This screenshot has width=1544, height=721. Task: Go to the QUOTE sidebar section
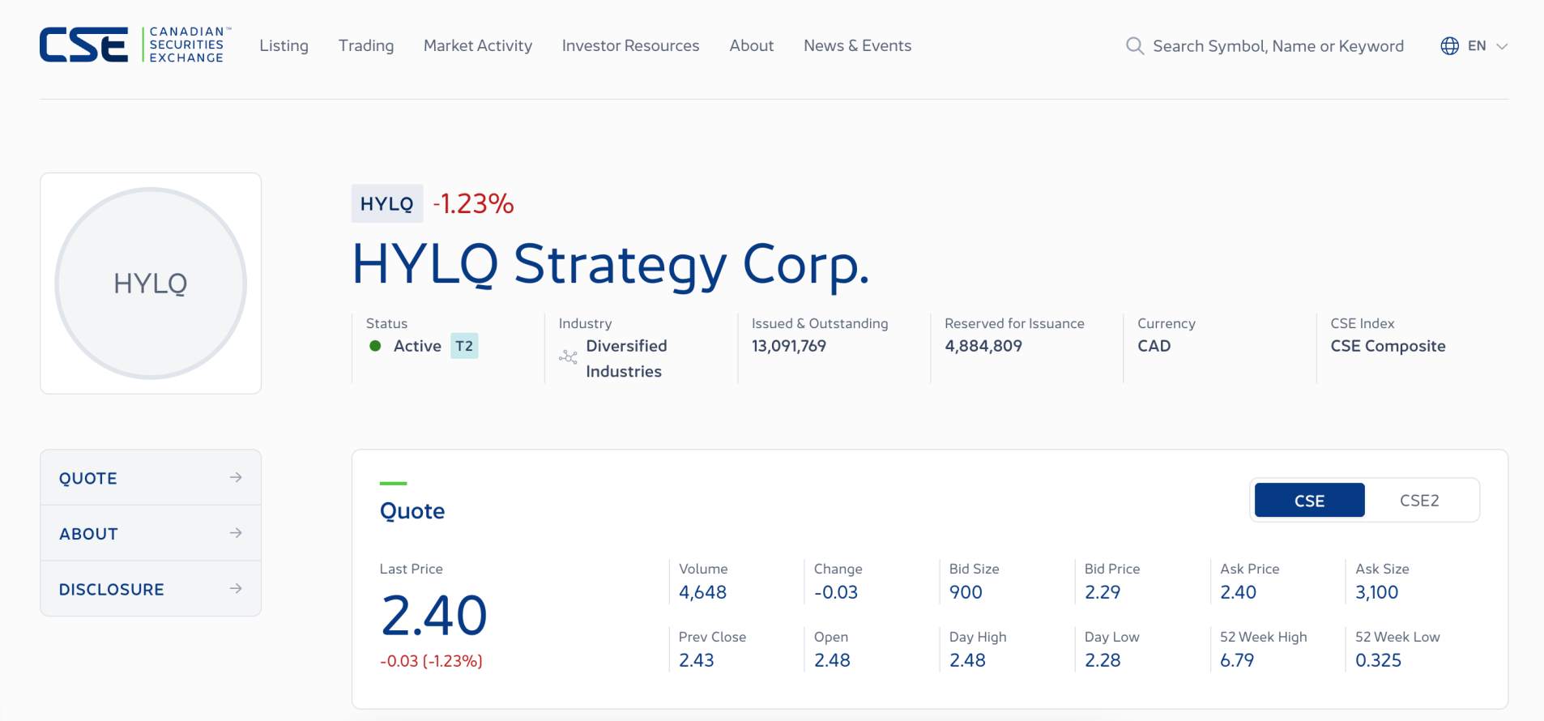[x=151, y=478]
